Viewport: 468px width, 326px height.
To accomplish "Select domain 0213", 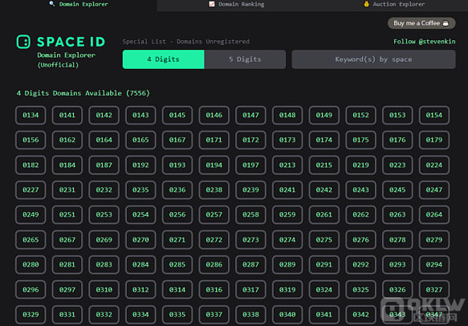I will coord(287,165).
